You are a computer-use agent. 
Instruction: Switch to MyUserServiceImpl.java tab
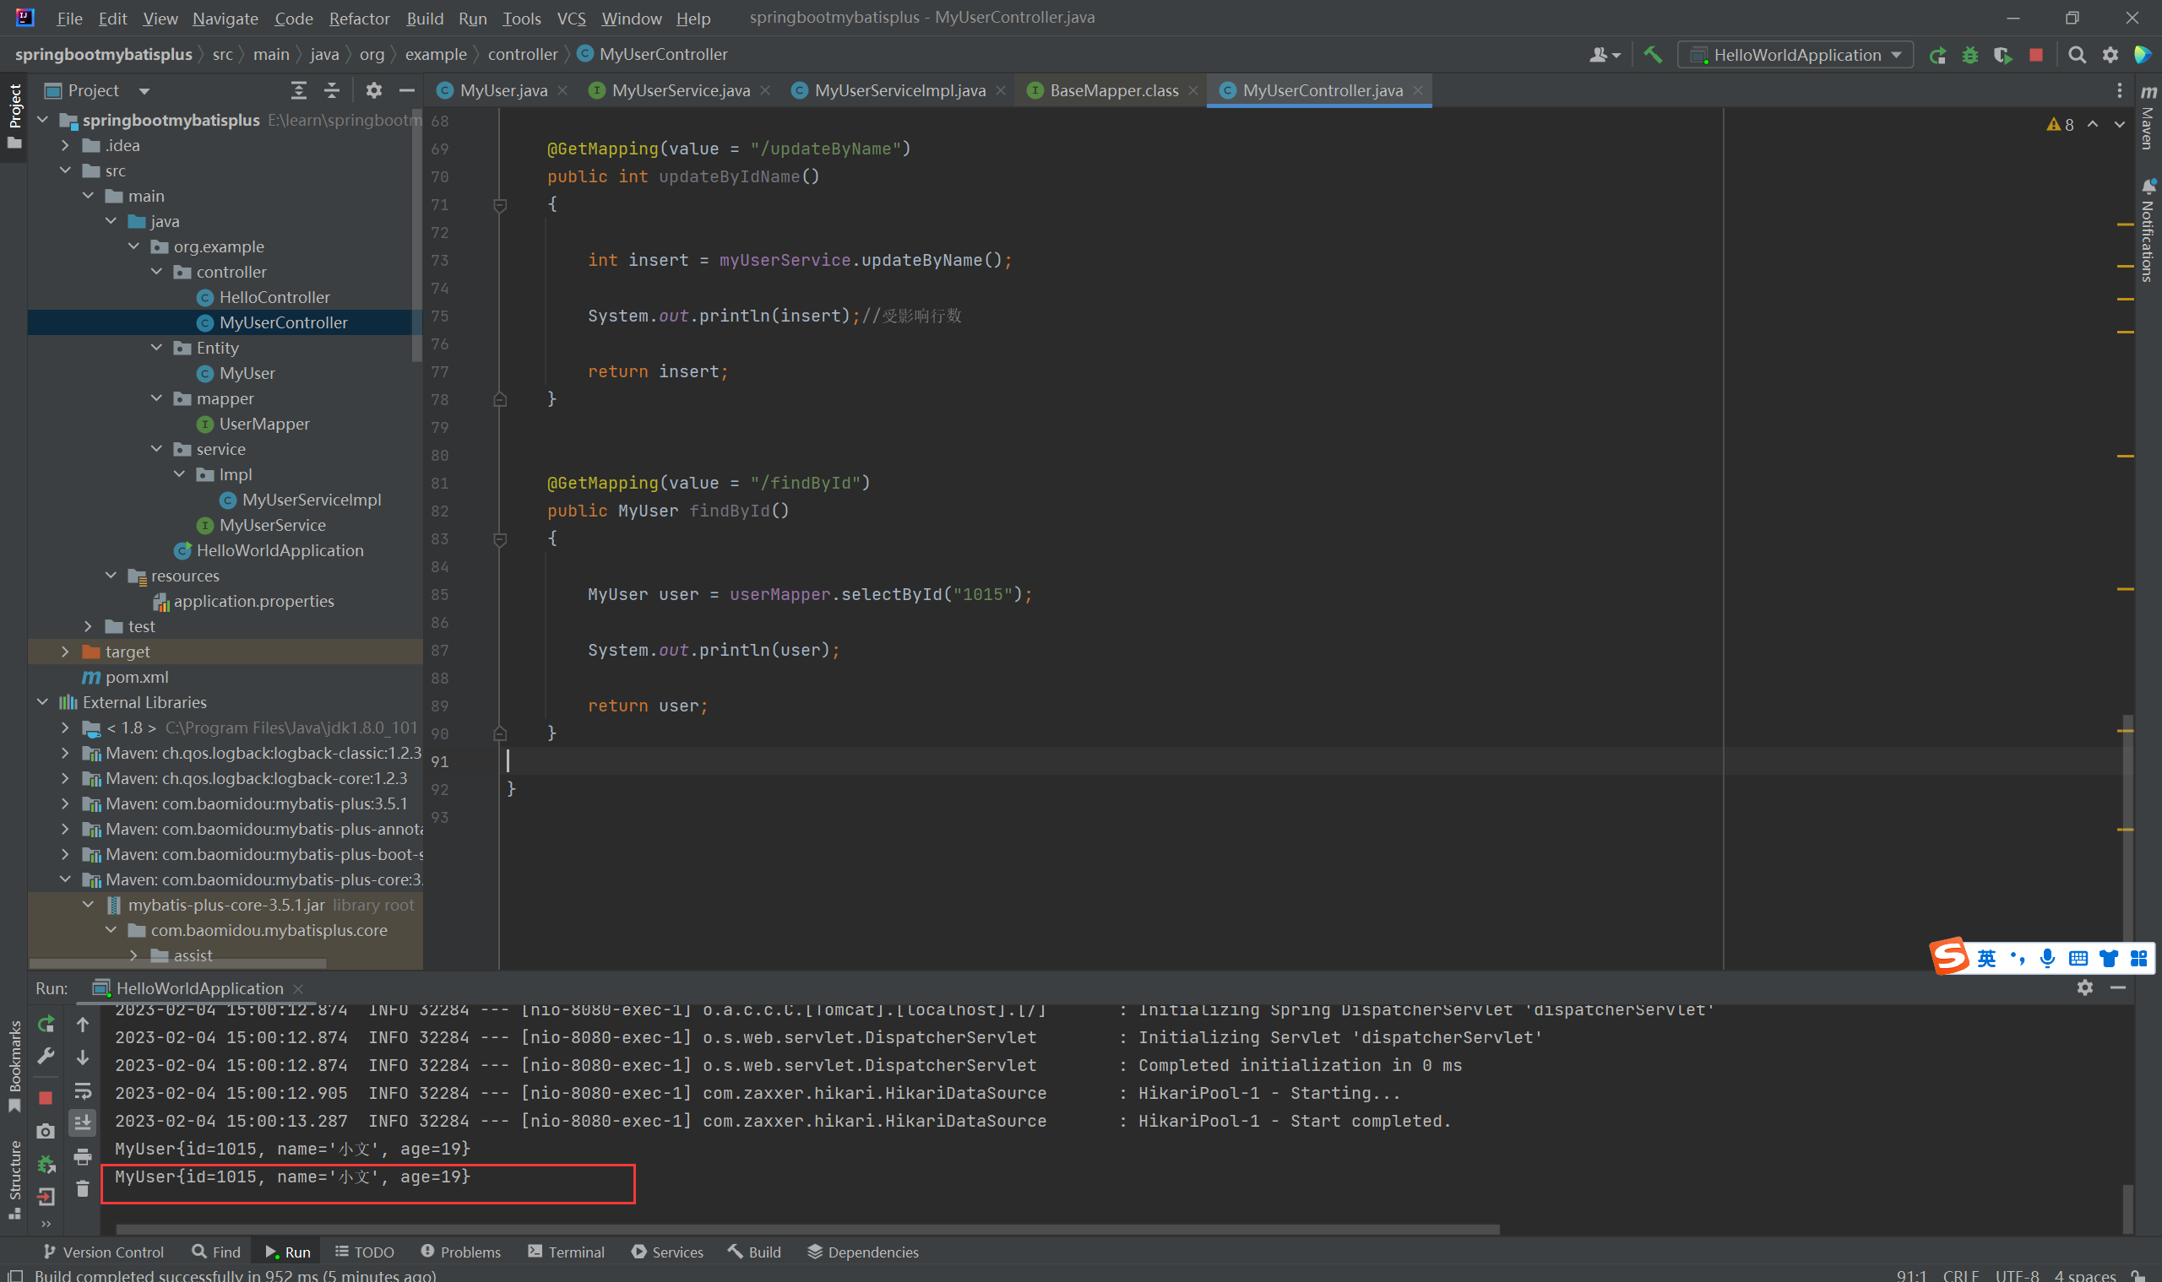899,90
